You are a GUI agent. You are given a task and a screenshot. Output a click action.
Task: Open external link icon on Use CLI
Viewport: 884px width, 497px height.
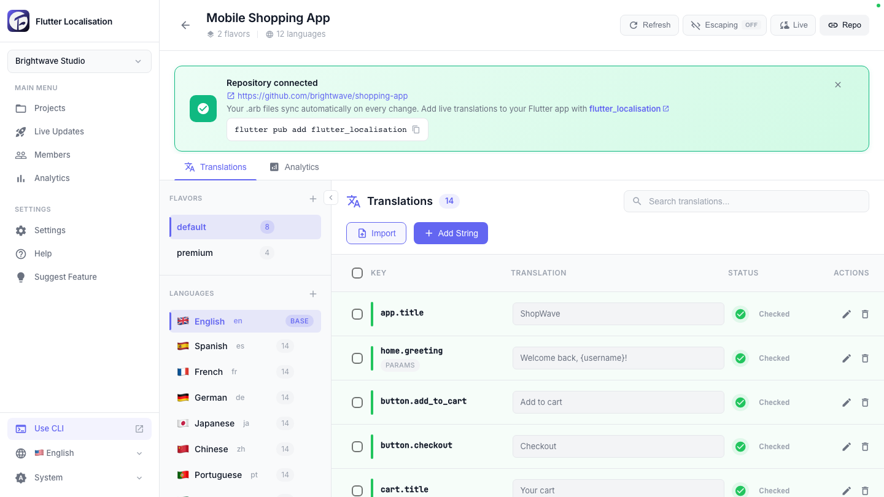139,429
